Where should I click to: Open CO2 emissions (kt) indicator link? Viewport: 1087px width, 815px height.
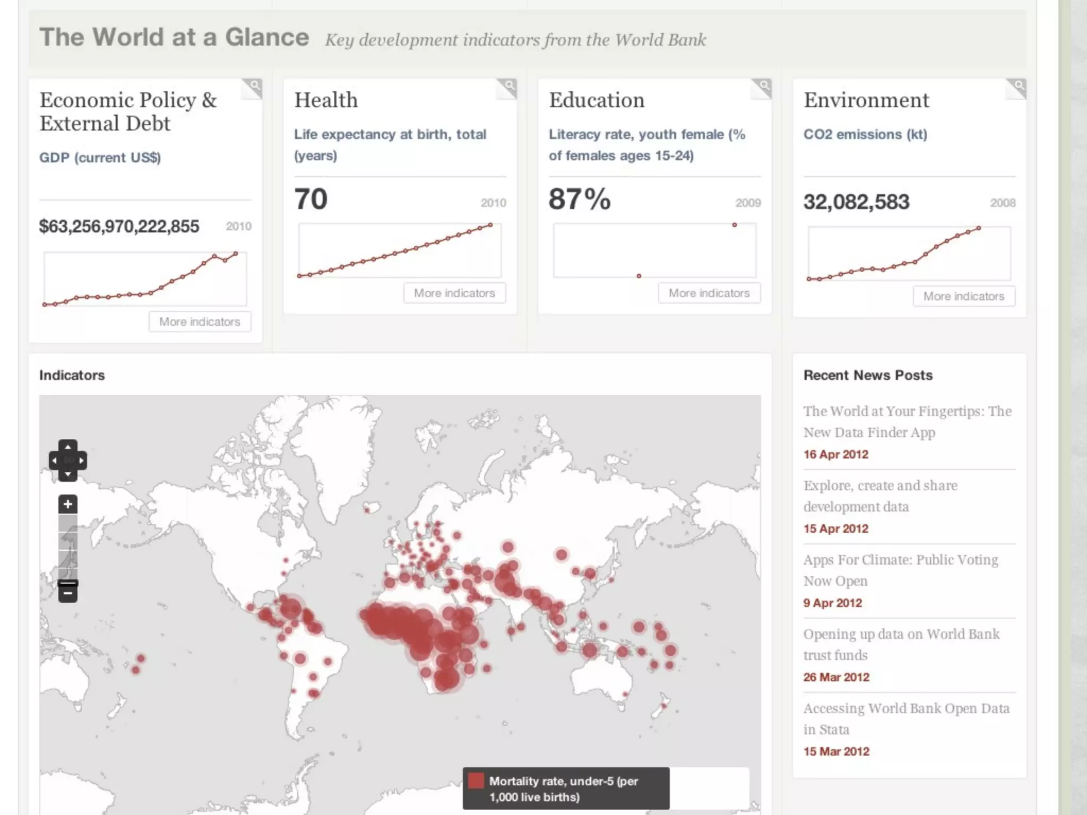(x=865, y=134)
